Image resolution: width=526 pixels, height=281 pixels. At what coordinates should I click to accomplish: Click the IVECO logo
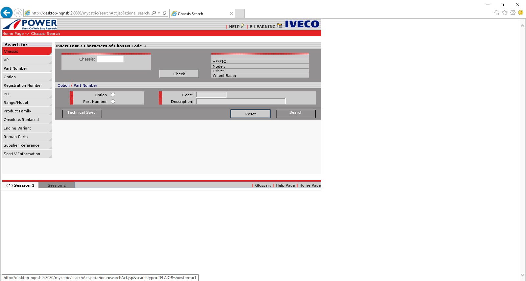[302, 24]
